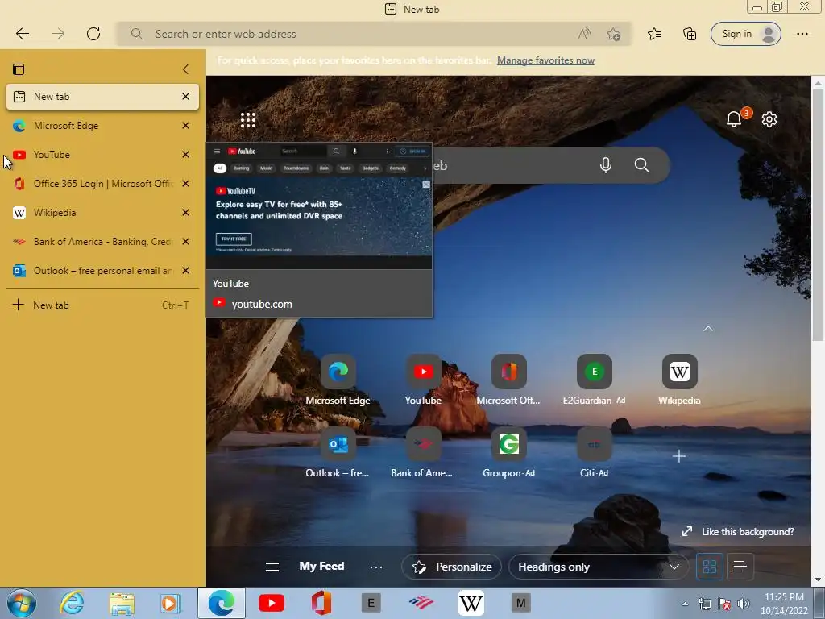
Task: Close the Outlook tab
Action: pyautogui.click(x=185, y=270)
